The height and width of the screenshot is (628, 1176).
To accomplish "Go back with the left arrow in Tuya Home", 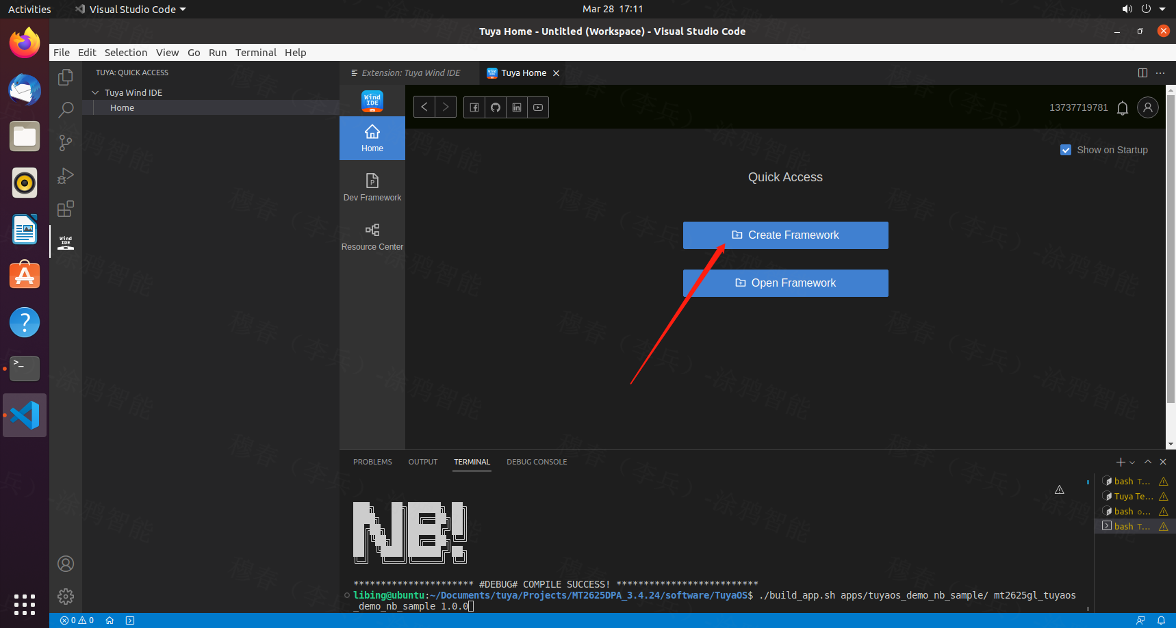I will (x=424, y=107).
